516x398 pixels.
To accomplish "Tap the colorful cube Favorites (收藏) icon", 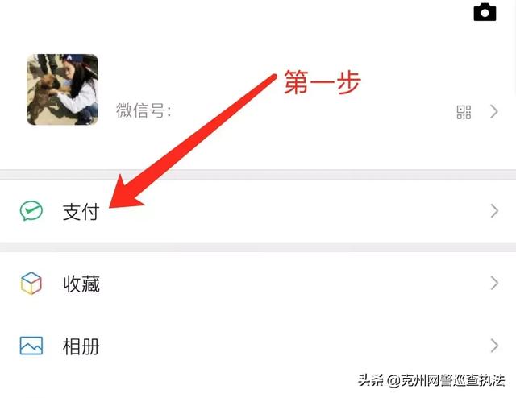I will coord(31,283).
